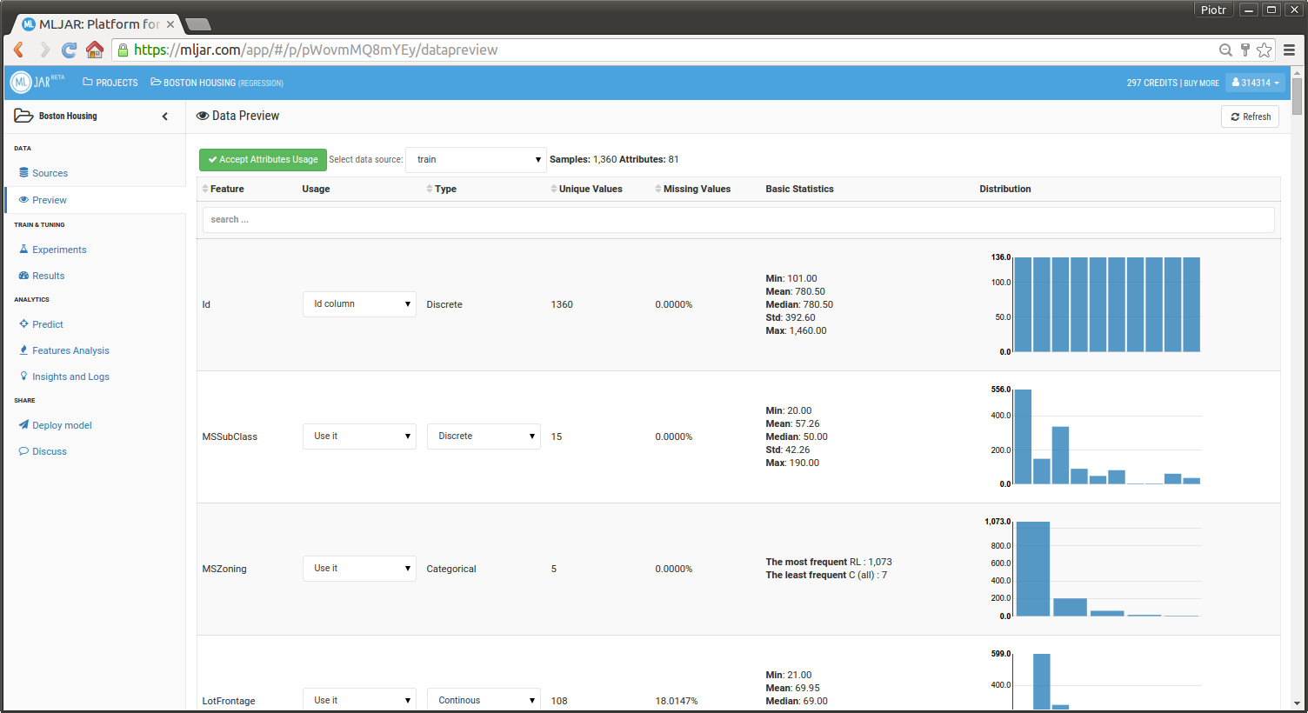Collapse the sidebar with the chevron icon
The width and height of the screenshot is (1308, 713).
coord(165,117)
